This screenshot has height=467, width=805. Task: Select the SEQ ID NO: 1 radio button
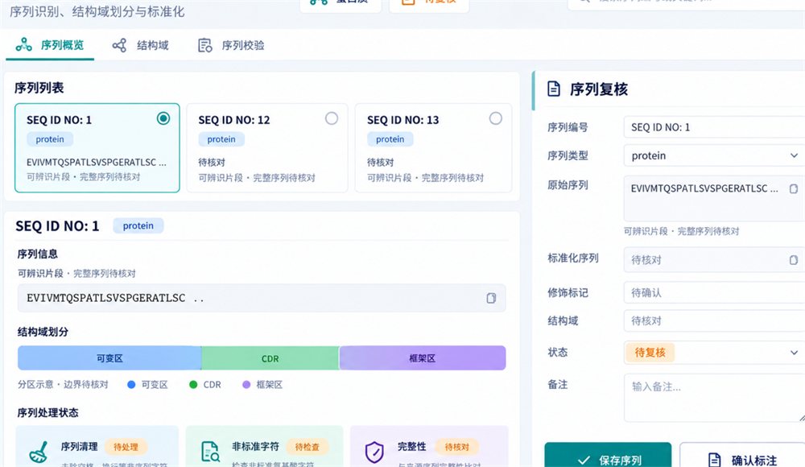163,118
